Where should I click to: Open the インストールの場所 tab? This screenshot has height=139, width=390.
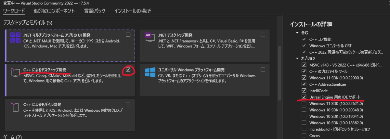(133, 11)
